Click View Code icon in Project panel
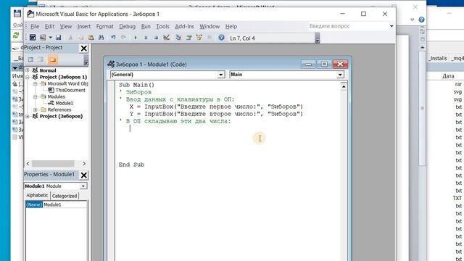Viewport: 464px width, 261px height. tap(30, 59)
